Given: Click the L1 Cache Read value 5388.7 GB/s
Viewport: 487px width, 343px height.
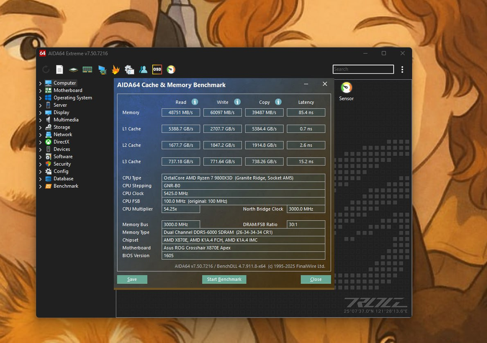Looking at the screenshot, I should [181, 129].
